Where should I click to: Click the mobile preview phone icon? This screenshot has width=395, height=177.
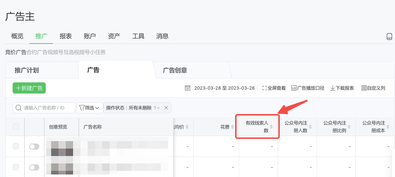(x=389, y=36)
